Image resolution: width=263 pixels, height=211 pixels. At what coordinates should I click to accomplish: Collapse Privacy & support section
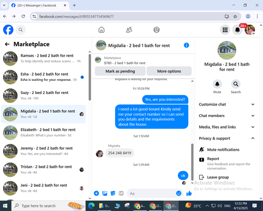[227, 139]
